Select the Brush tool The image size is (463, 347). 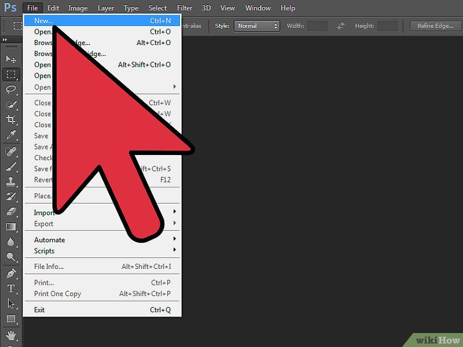point(11,167)
